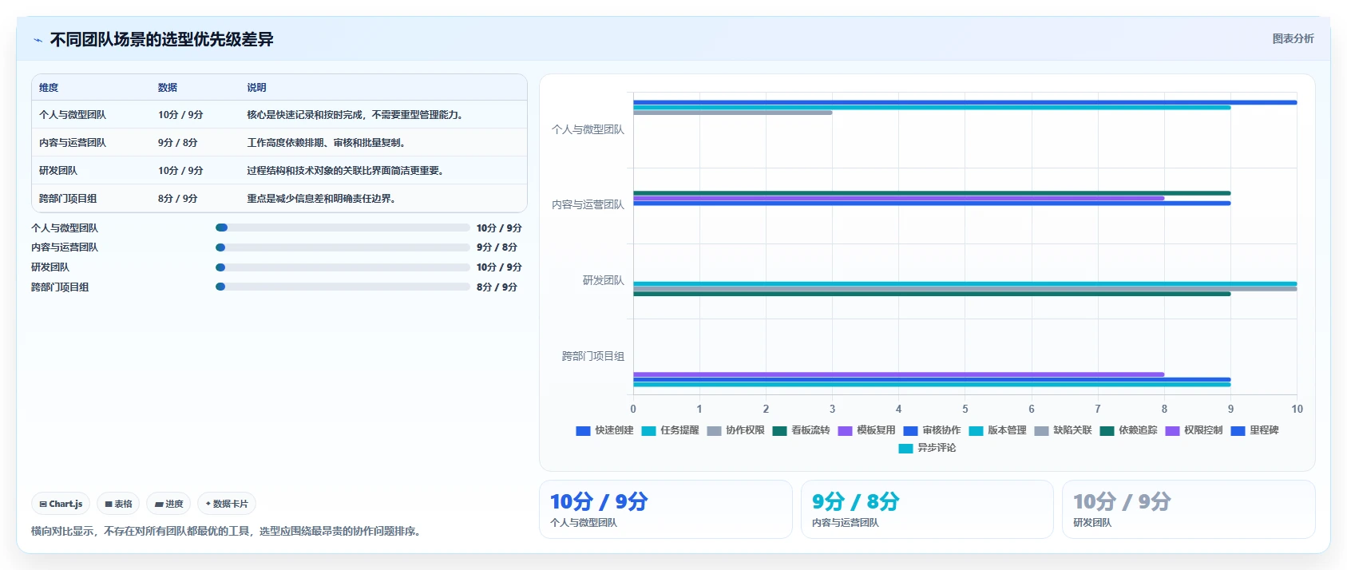Click the progress bar for 个人与微型团队
The width and height of the screenshot is (1347, 570).
343,228
